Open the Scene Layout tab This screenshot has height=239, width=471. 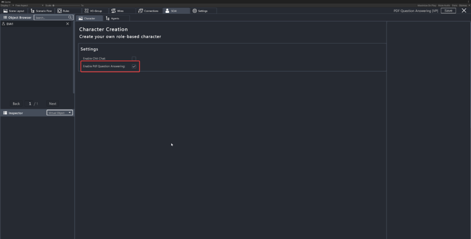point(14,11)
